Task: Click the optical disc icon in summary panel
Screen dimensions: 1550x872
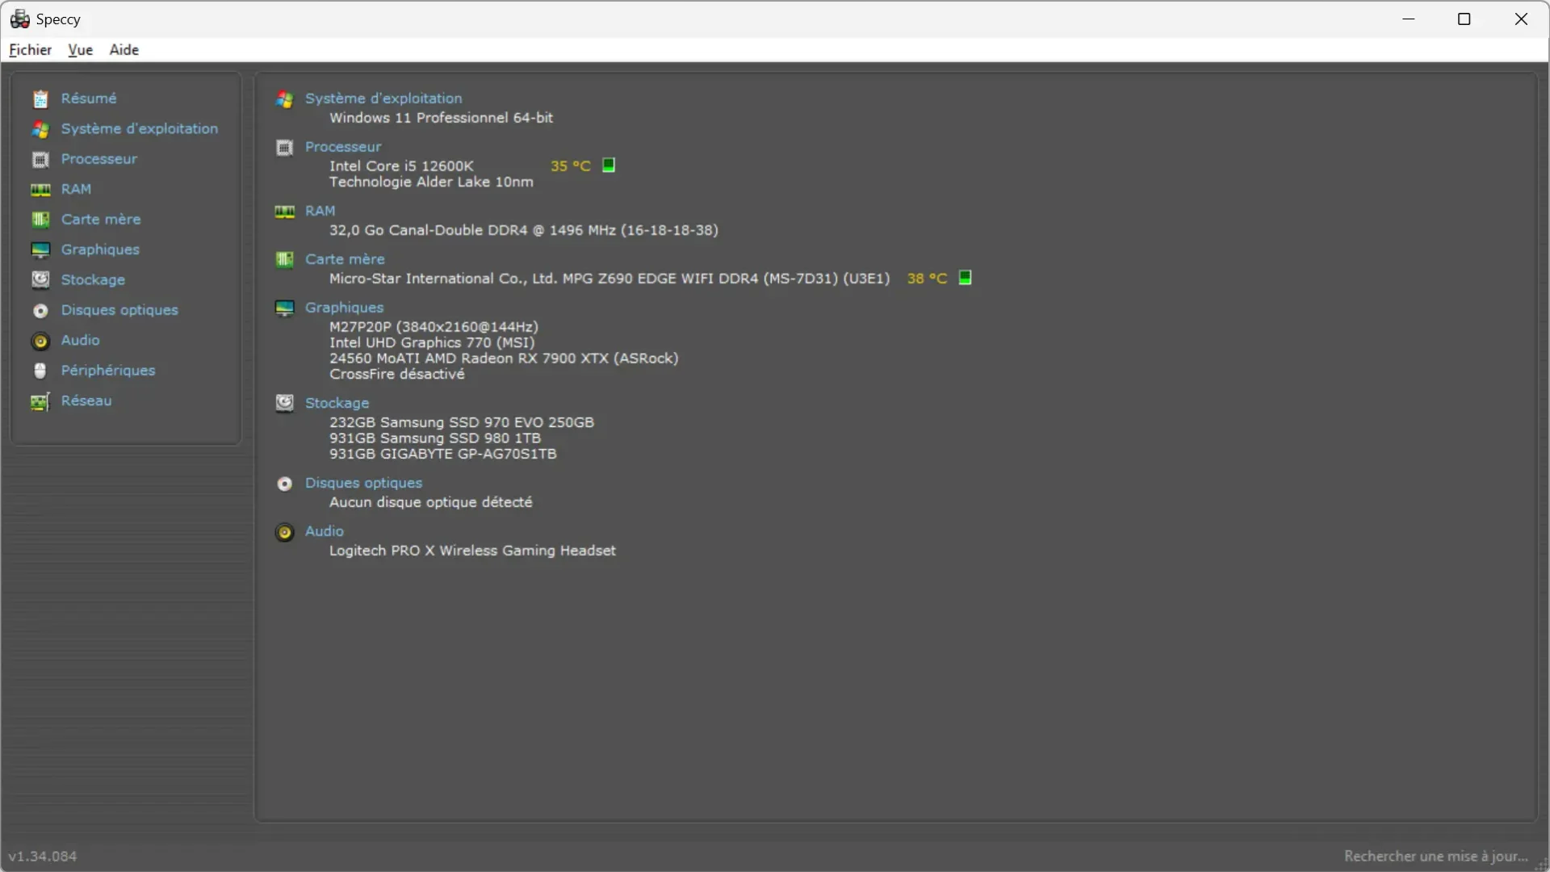Action: point(284,484)
